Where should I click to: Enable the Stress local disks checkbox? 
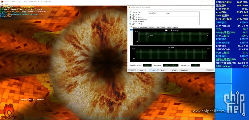coord(133,22)
